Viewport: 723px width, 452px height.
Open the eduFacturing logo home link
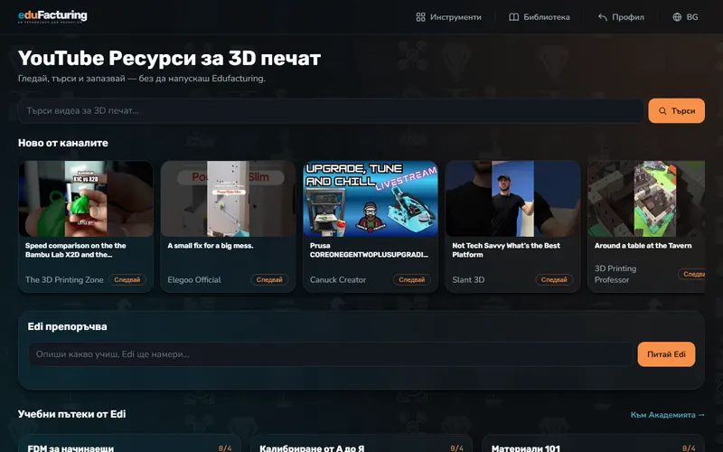pos(52,16)
